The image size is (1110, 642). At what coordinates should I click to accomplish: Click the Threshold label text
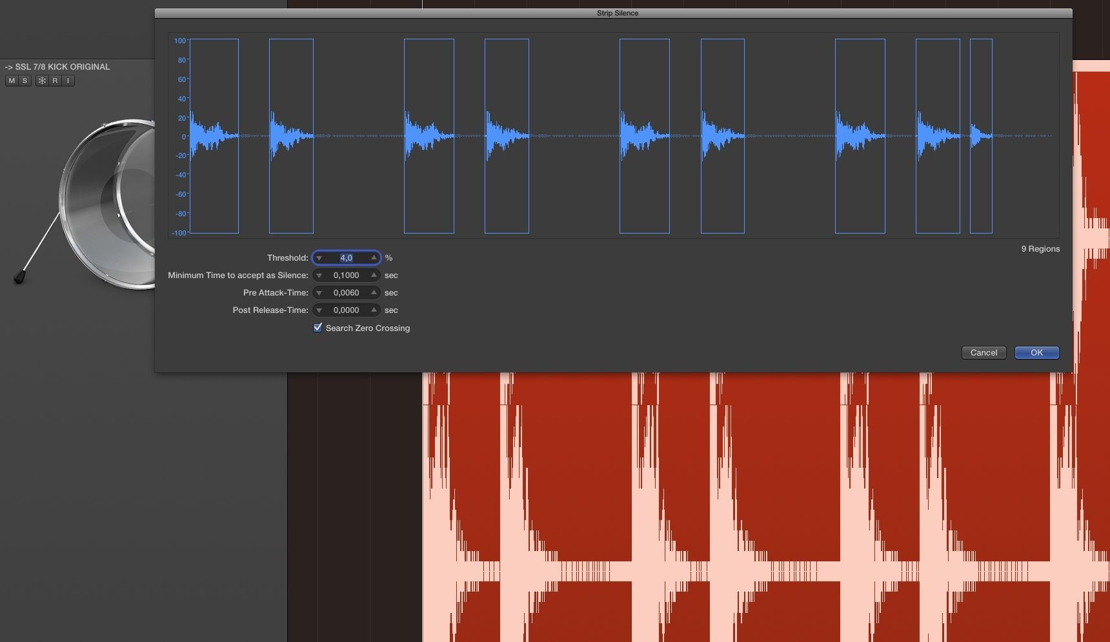288,258
